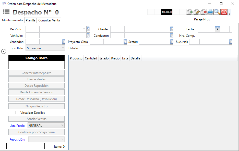Switch to the Planilla tab
Image resolution: width=239 pixels, height=151 pixels.
tap(31, 20)
